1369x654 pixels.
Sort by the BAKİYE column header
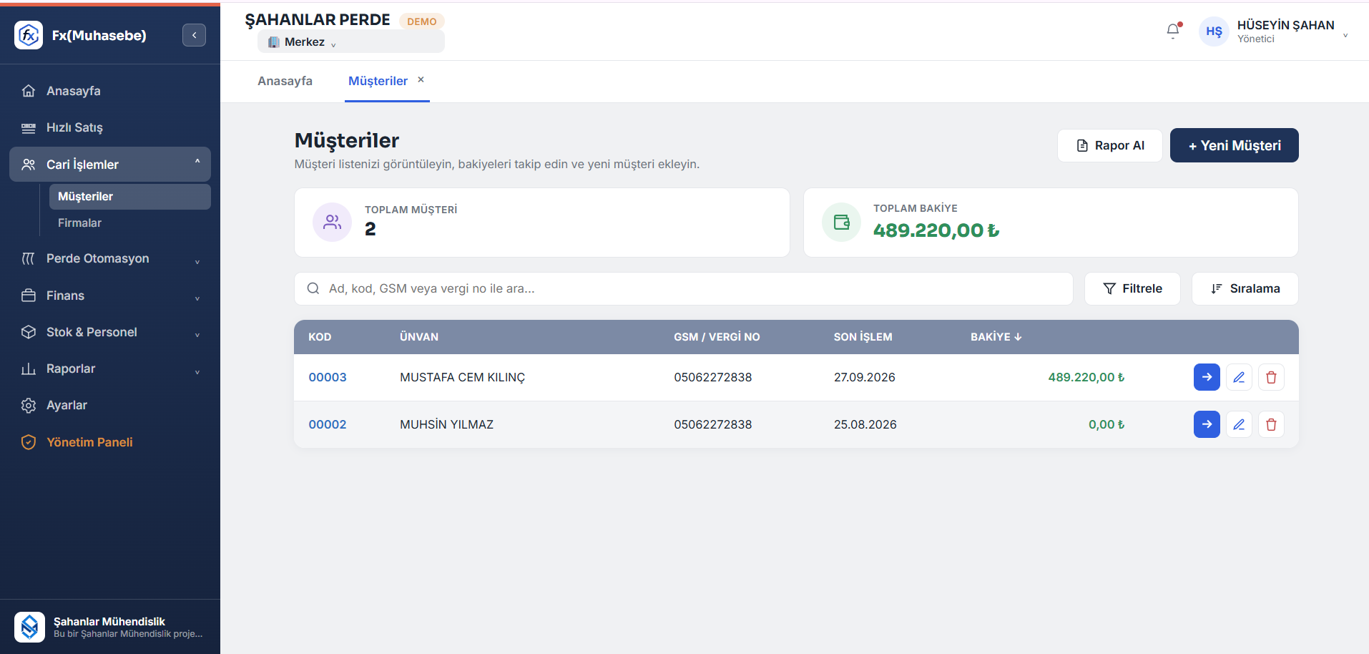(996, 337)
